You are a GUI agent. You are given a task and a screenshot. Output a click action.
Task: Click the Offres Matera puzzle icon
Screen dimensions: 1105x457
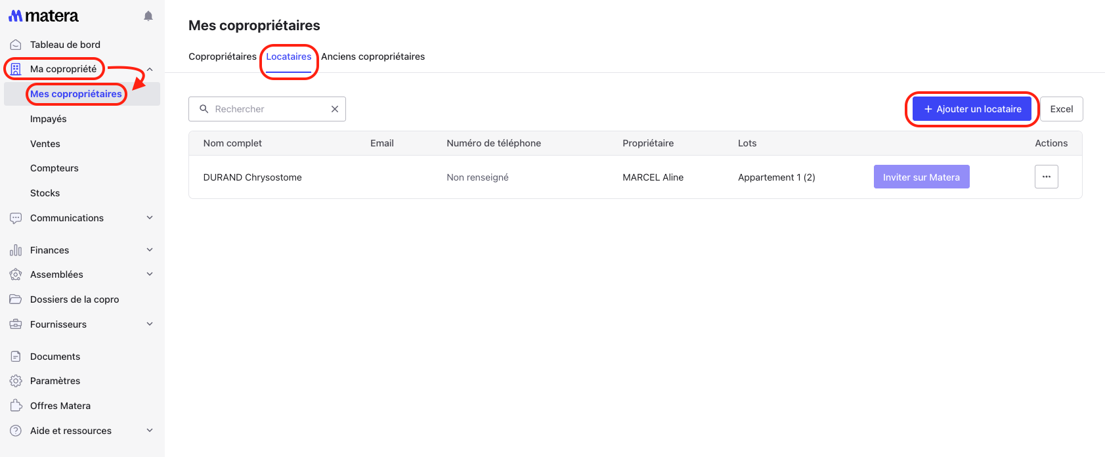tap(16, 406)
